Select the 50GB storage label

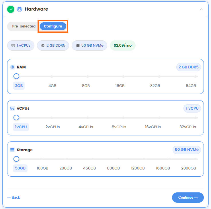pyautogui.click(x=20, y=168)
